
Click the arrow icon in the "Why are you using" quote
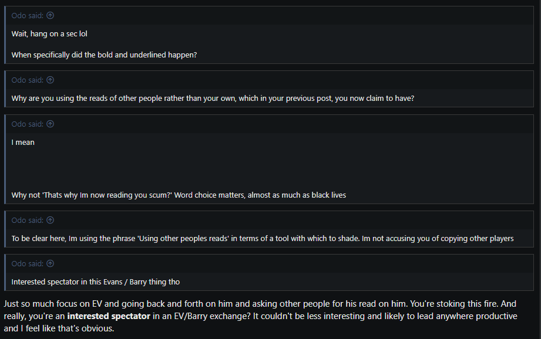51,80
